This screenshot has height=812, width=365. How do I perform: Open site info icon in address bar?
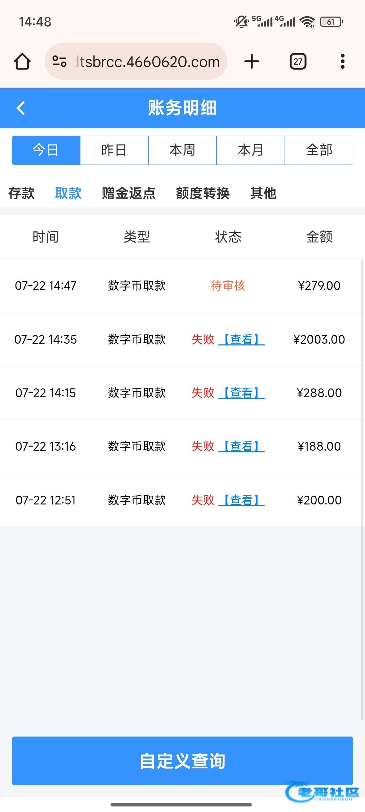tap(59, 62)
